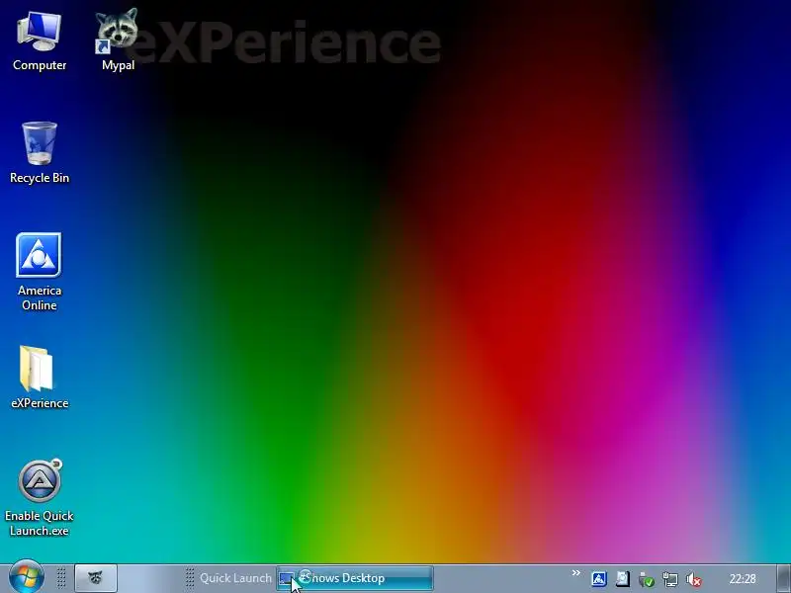
Task: Click the Show Desktop strip at the taskbar's end
Action: (x=783, y=578)
